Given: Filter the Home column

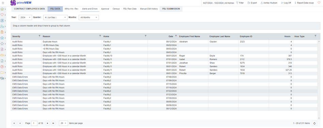Looking at the screenshot, I should point(145,36).
